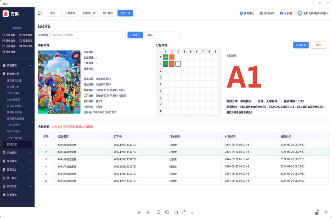
Task: Click table row with 序号 2
Action: coord(183,152)
